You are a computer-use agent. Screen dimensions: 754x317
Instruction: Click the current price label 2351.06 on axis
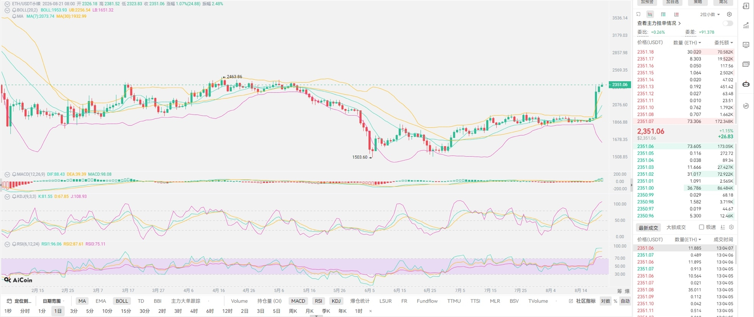pyautogui.click(x=619, y=85)
